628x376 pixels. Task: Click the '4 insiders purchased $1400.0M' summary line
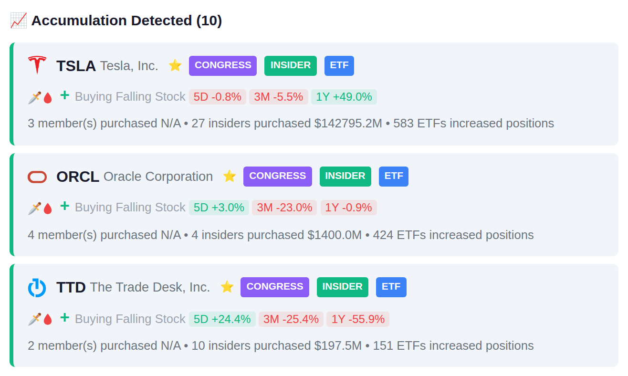point(277,235)
